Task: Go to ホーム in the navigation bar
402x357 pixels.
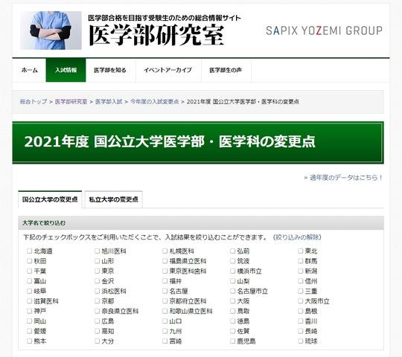Action: [29, 70]
